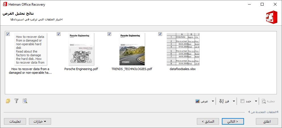Image resolution: width=282 pixels, height=128 pixels.
Task: Uncheck the 'How to recover data' document checkbox
Action: (x=8, y=34)
